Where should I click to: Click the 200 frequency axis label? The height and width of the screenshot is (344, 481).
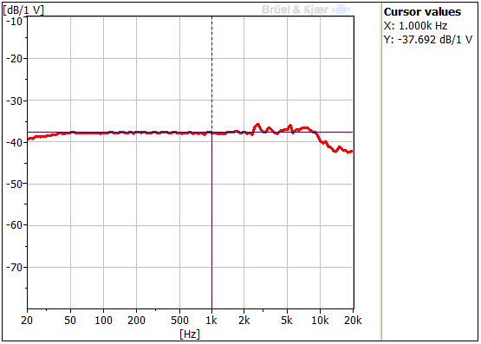coord(137,321)
